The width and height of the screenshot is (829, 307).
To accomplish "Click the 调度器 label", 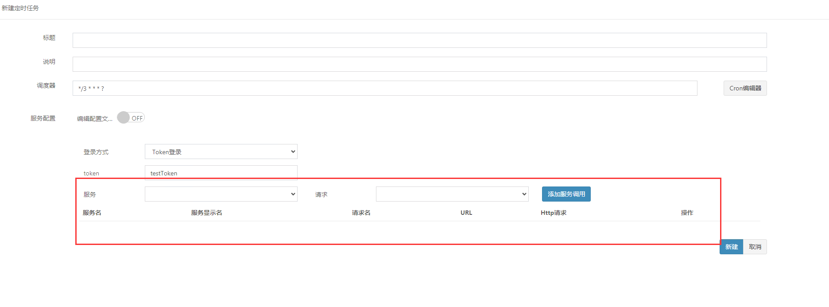I will pyautogui.click(x=46, y=85).
